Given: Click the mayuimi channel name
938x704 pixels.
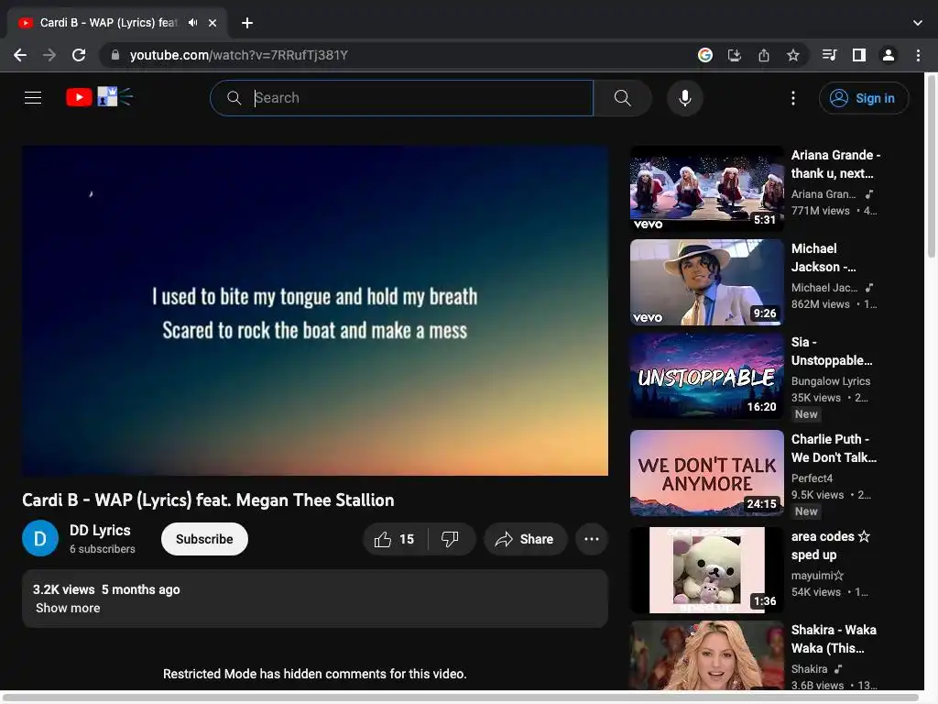Looking at the screenshot, I should pyautogui.click(x=817, y=576).
